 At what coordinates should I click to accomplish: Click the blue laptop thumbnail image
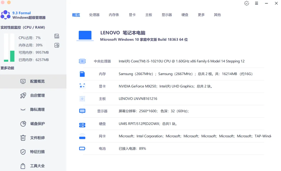pyautogui.click(x=85, y=35)
